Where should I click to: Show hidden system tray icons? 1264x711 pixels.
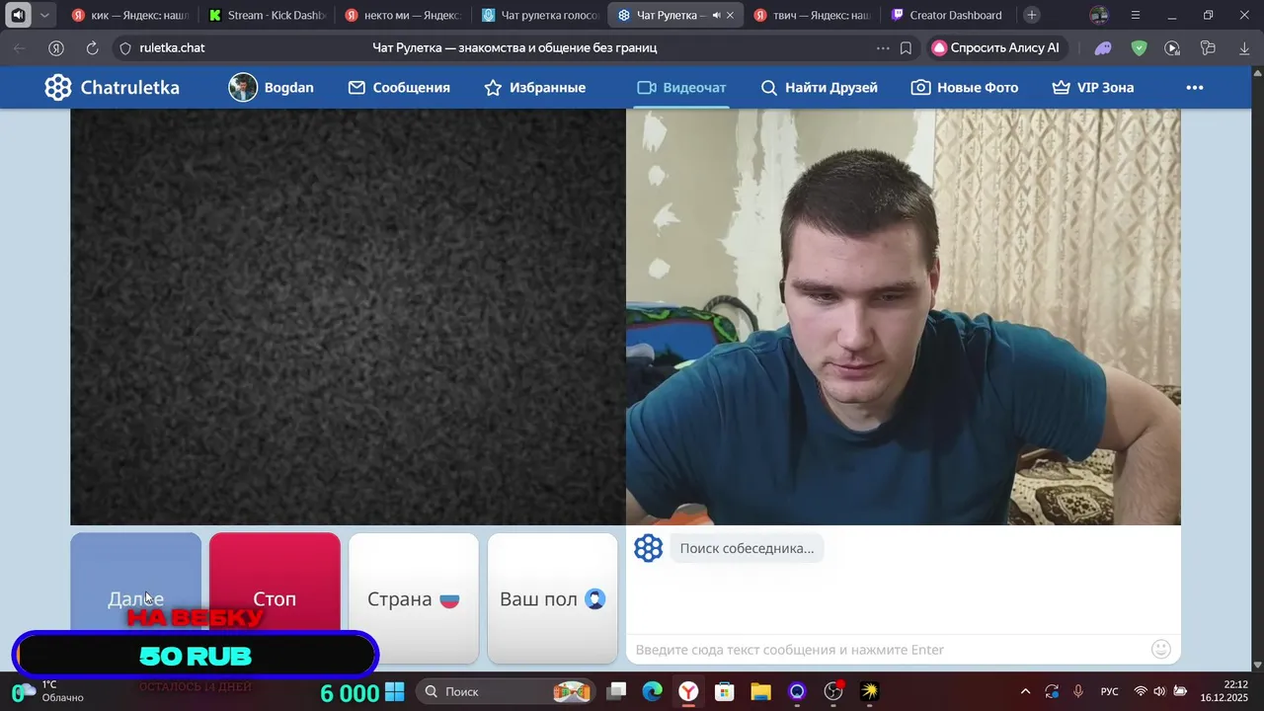tap(1025, 691)
